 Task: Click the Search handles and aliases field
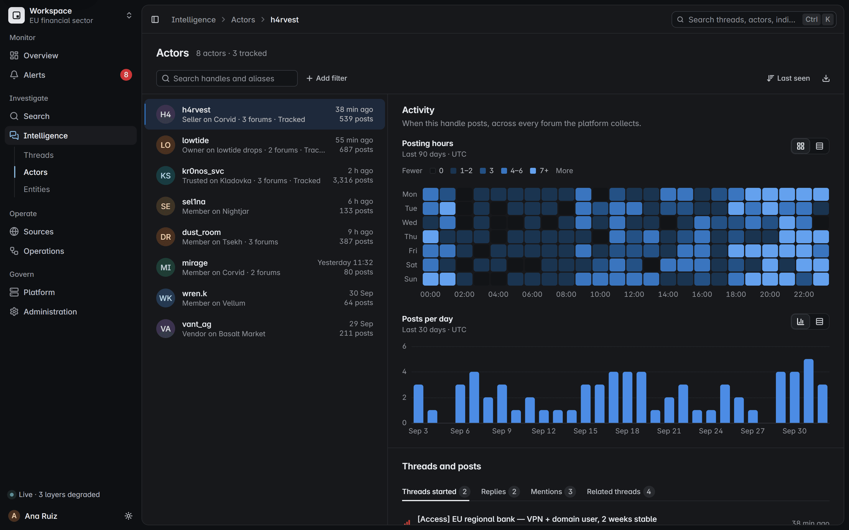click(227, 78)
